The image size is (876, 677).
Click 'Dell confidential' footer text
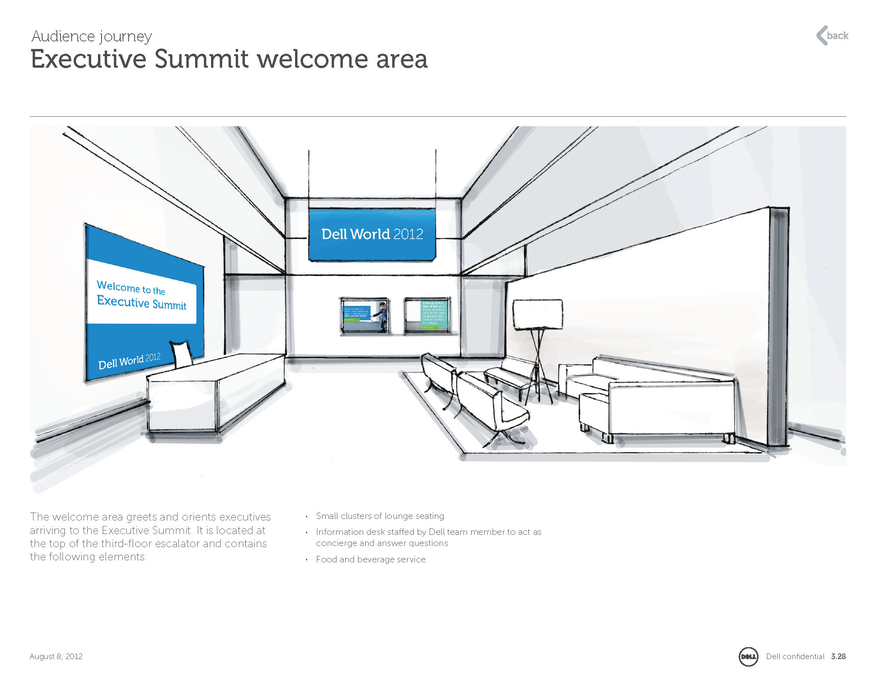click(795, 657)
